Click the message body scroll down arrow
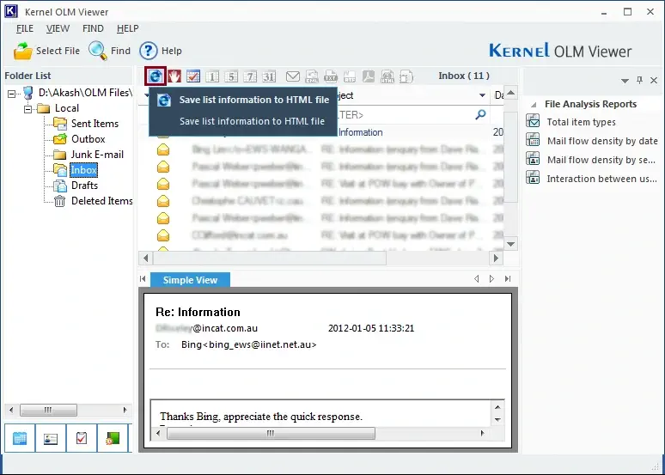Viewport: 665px width, 475px height. tap(498, 420)
